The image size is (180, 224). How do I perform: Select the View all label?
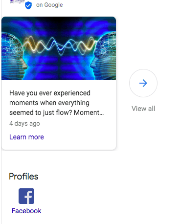tap(143, 109)
